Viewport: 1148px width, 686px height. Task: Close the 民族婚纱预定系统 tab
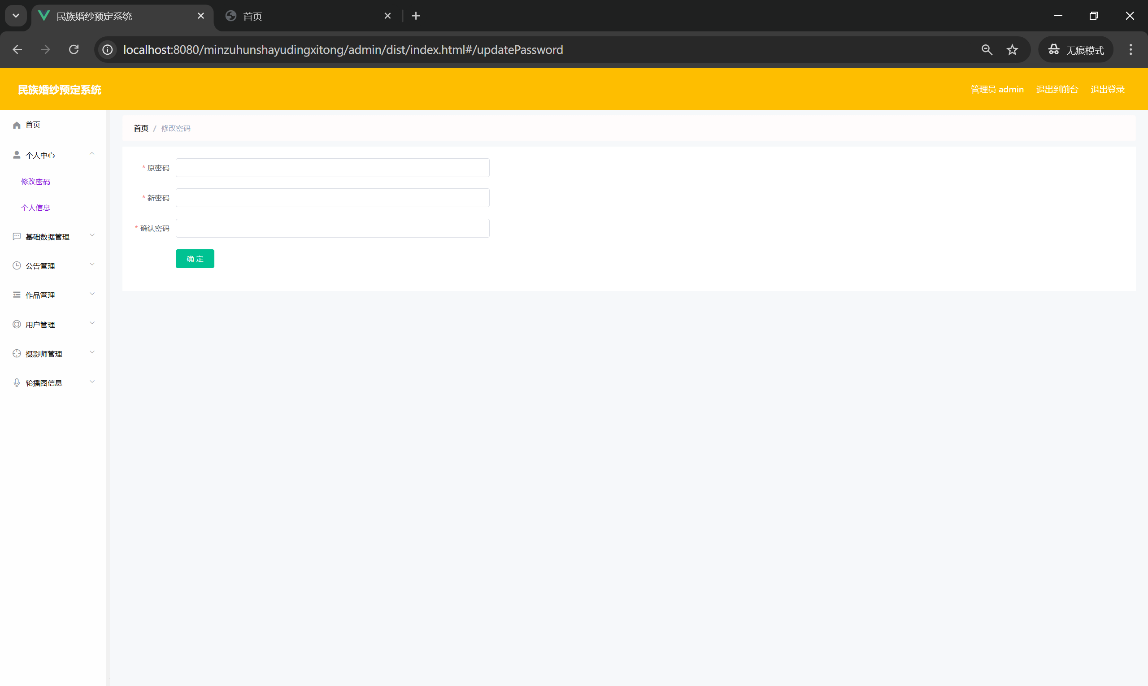point(200,16)
